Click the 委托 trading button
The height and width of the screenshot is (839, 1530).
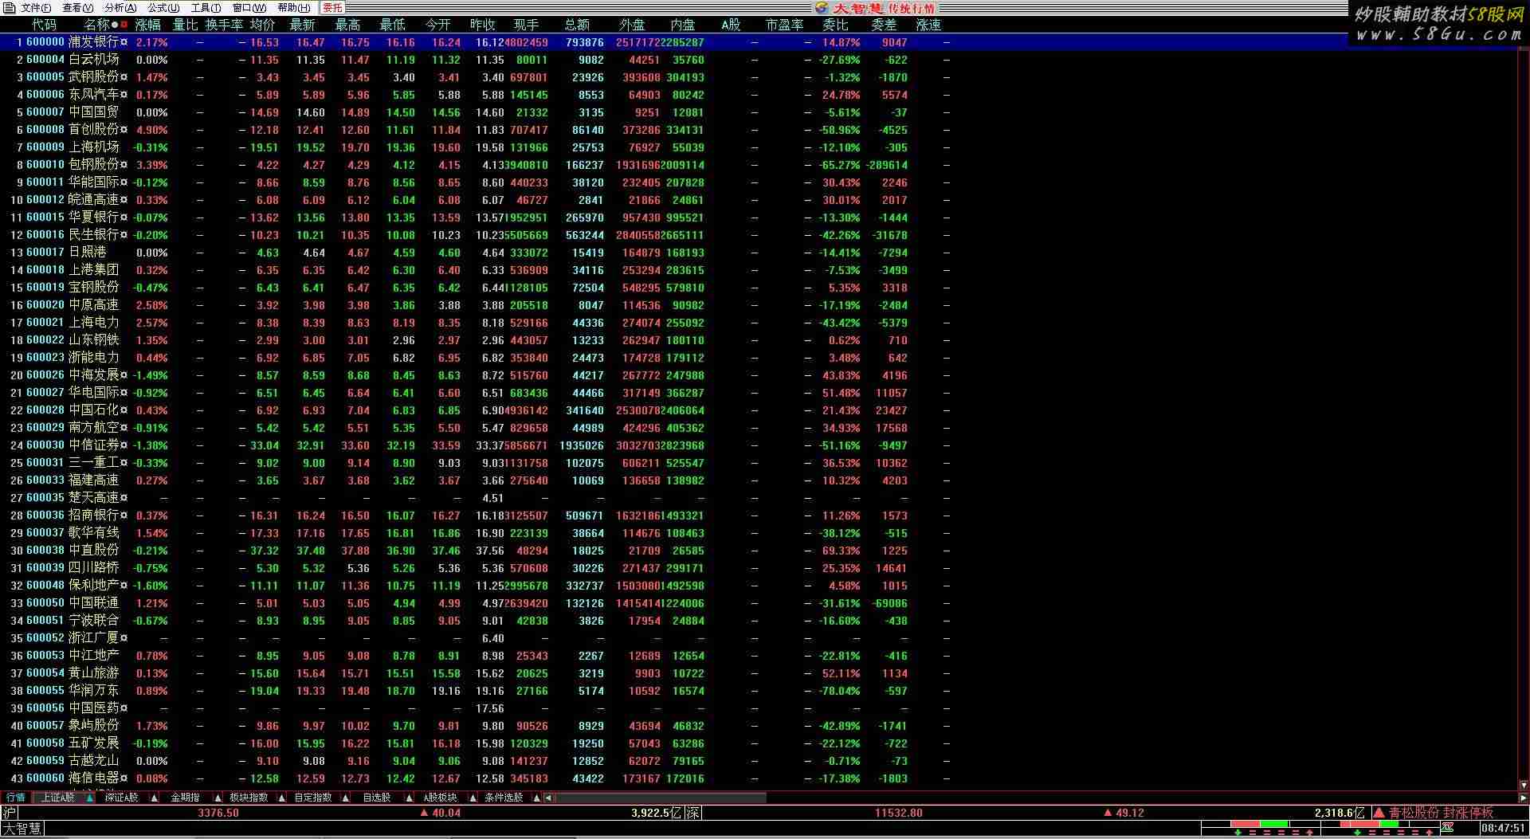(x=332, y=8)
